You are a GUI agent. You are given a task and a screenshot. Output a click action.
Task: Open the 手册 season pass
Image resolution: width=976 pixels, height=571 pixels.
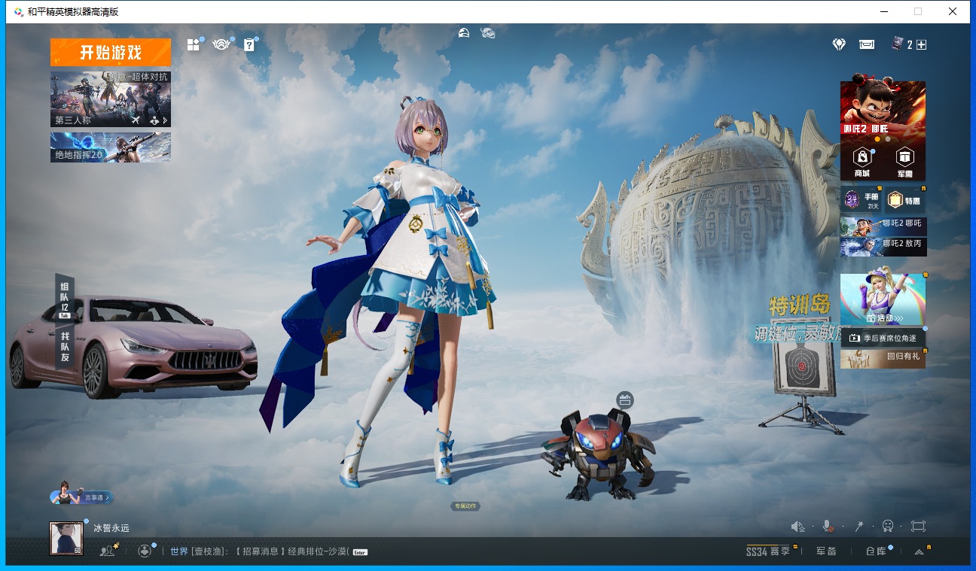pyautogui.click(x=862, y=199)
